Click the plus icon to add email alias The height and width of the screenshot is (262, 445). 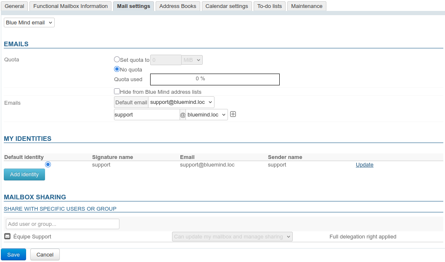(233, 114)
